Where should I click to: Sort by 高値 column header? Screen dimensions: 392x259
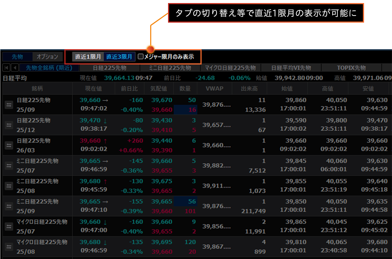click(x=328, y=89)
